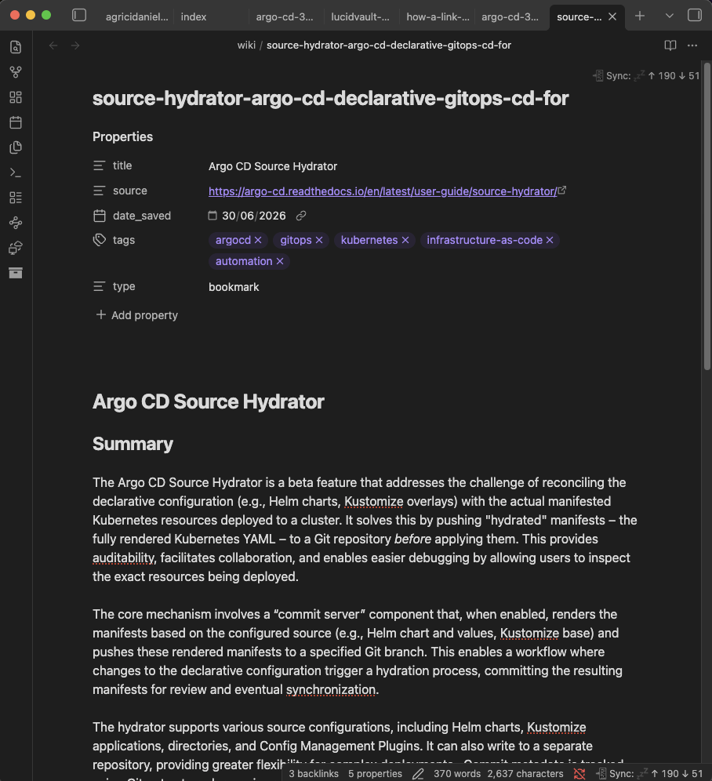Open the graph view ribbon icon

click(16, 72)
